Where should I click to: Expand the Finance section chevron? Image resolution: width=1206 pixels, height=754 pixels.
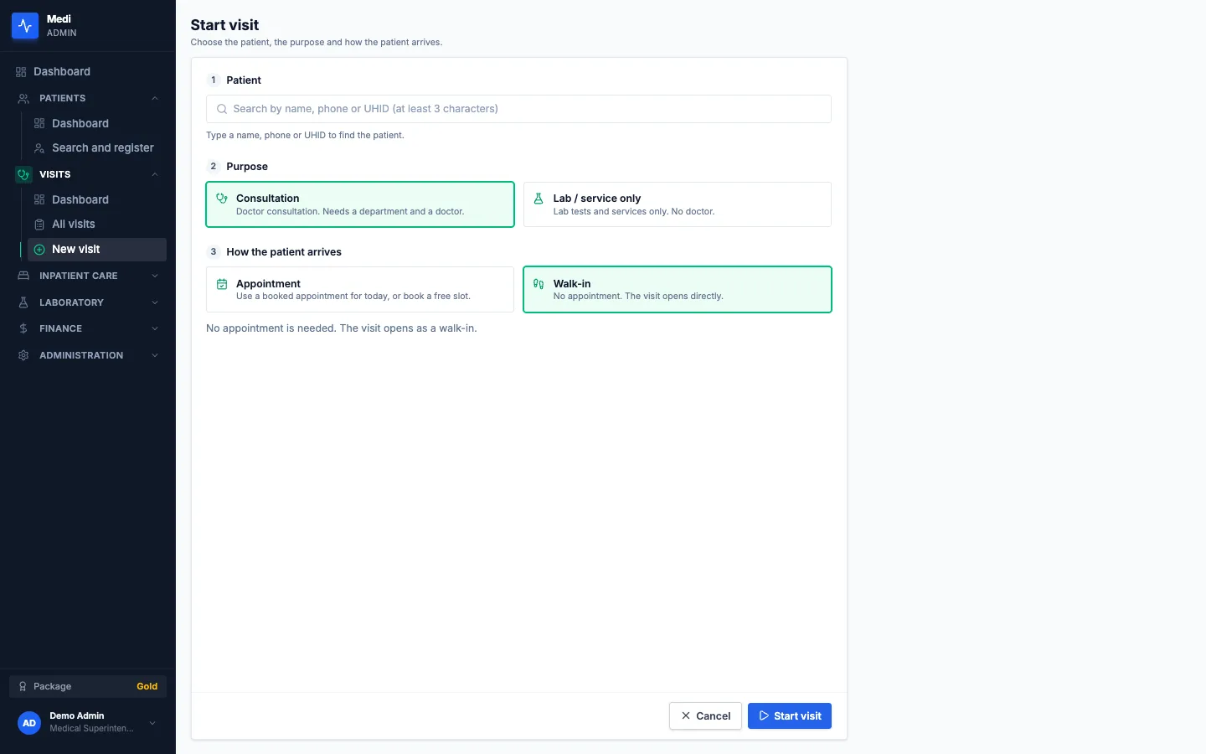(x=155, y=329)
